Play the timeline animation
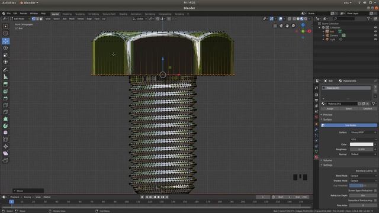Viewport: 379px width, 213px height. click(159, 197)
